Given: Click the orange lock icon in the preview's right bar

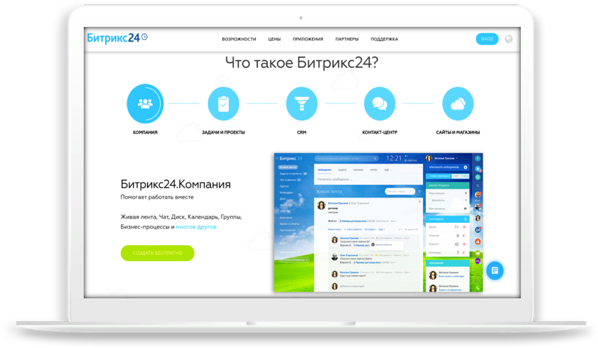Looking at the screenshot, I should (x=478, y=241).
